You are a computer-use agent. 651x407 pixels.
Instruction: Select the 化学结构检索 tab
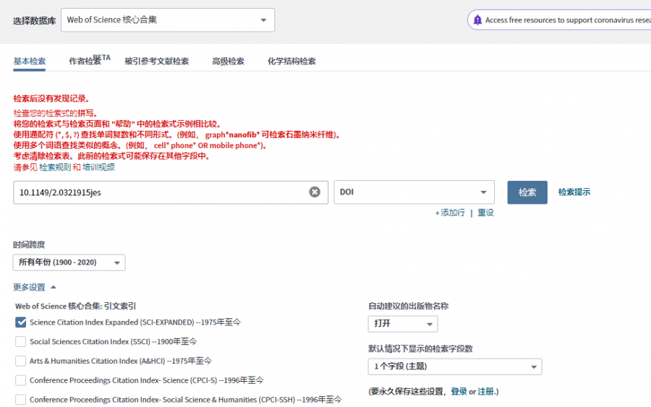(292, 61)
